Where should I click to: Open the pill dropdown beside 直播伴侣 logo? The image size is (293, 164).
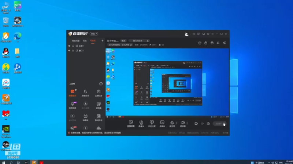tap(94, 34)
